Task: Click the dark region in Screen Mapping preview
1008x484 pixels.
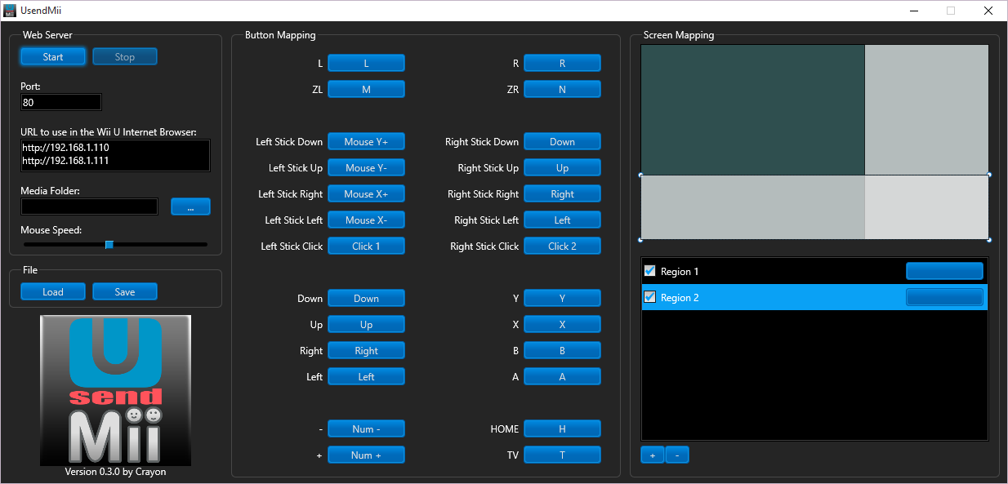Action: coord(752,109)
